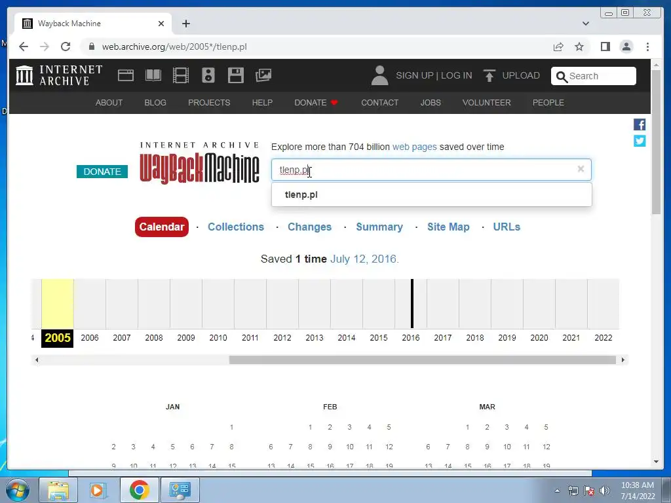Image resolution: width=671 pixels, height=503 pixels.
Task: Switch to the Changes tab
Action: (309, 227)
